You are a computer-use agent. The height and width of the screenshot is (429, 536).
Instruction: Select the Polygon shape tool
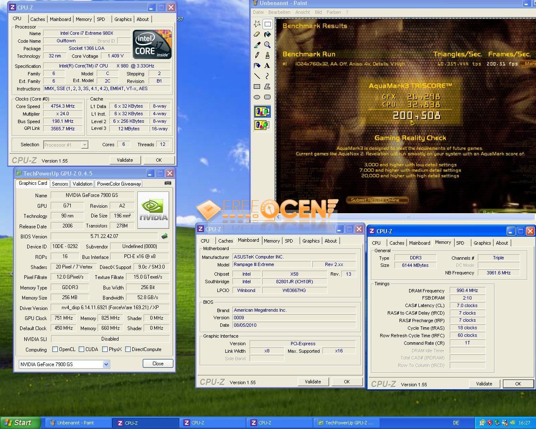coord(268,86)
